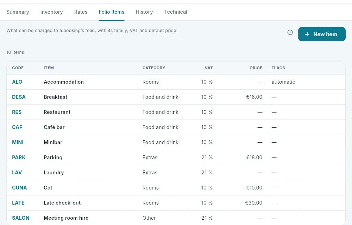Image resolution: width=352 pixels, height=225 pixels.
Task: Click the Cot item name
Action: tap(48, 188)
